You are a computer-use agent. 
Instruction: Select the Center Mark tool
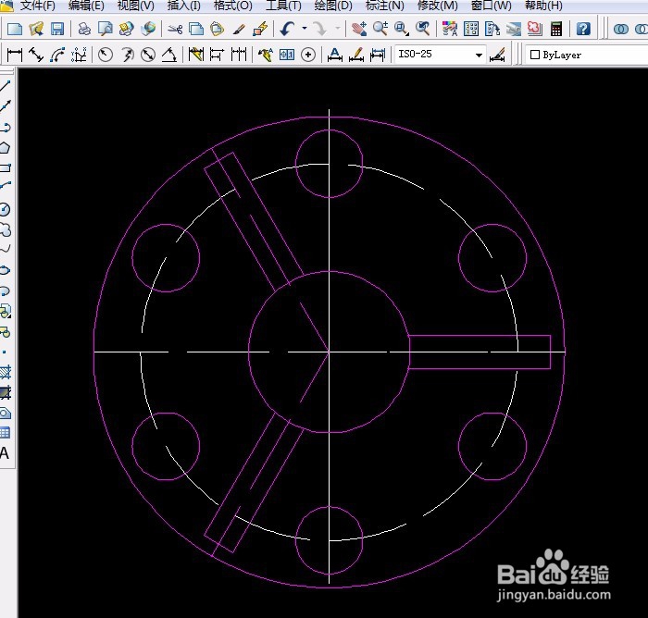[x=308, y=55]
